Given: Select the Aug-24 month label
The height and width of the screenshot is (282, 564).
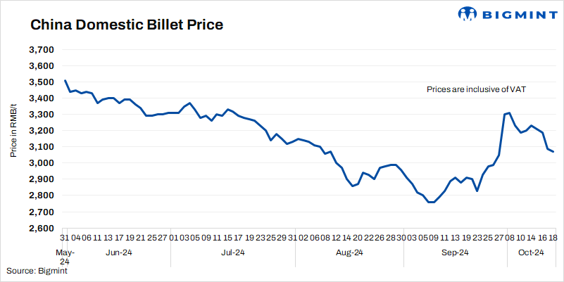Looking at the screenshot, I should tap(349, 252).
